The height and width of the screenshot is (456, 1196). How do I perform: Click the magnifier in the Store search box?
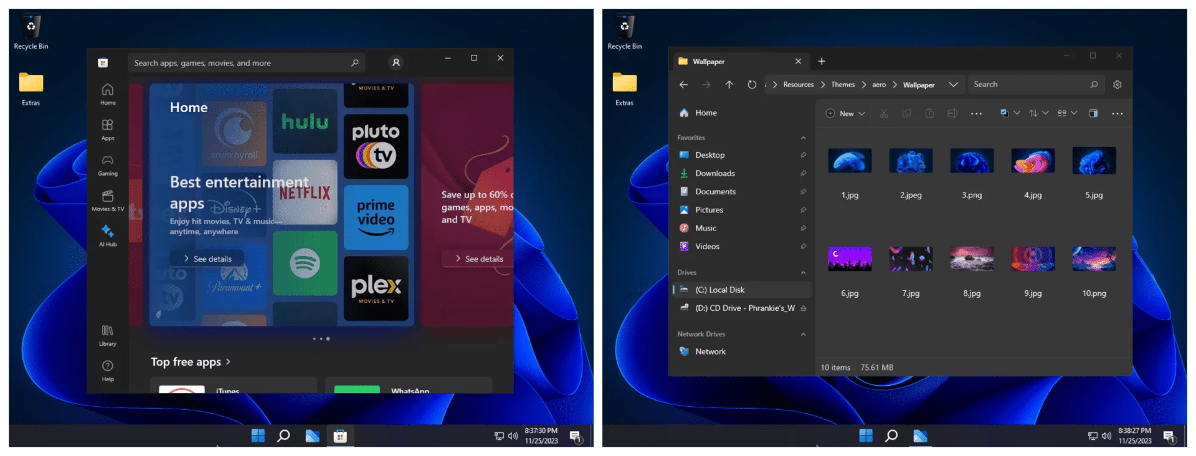355,62
